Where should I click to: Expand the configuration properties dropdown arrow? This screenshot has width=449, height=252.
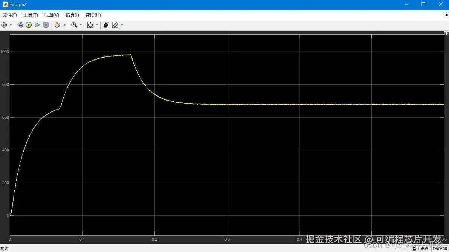click(11, 25)
